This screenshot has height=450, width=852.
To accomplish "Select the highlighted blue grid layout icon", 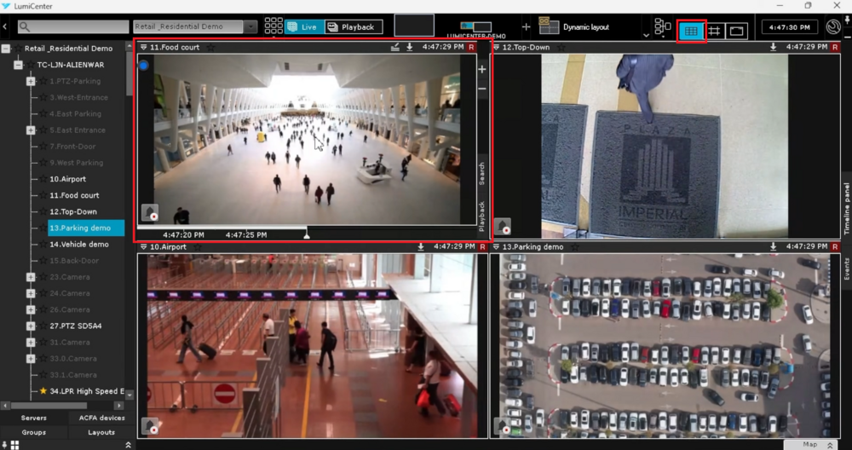I will coord(691,31).
